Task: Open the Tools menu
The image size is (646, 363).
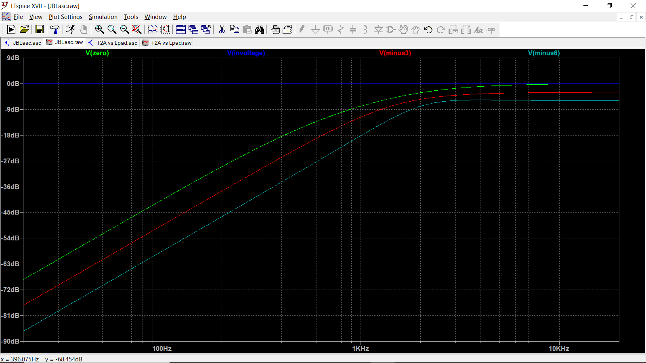Action: pos(131,17)
